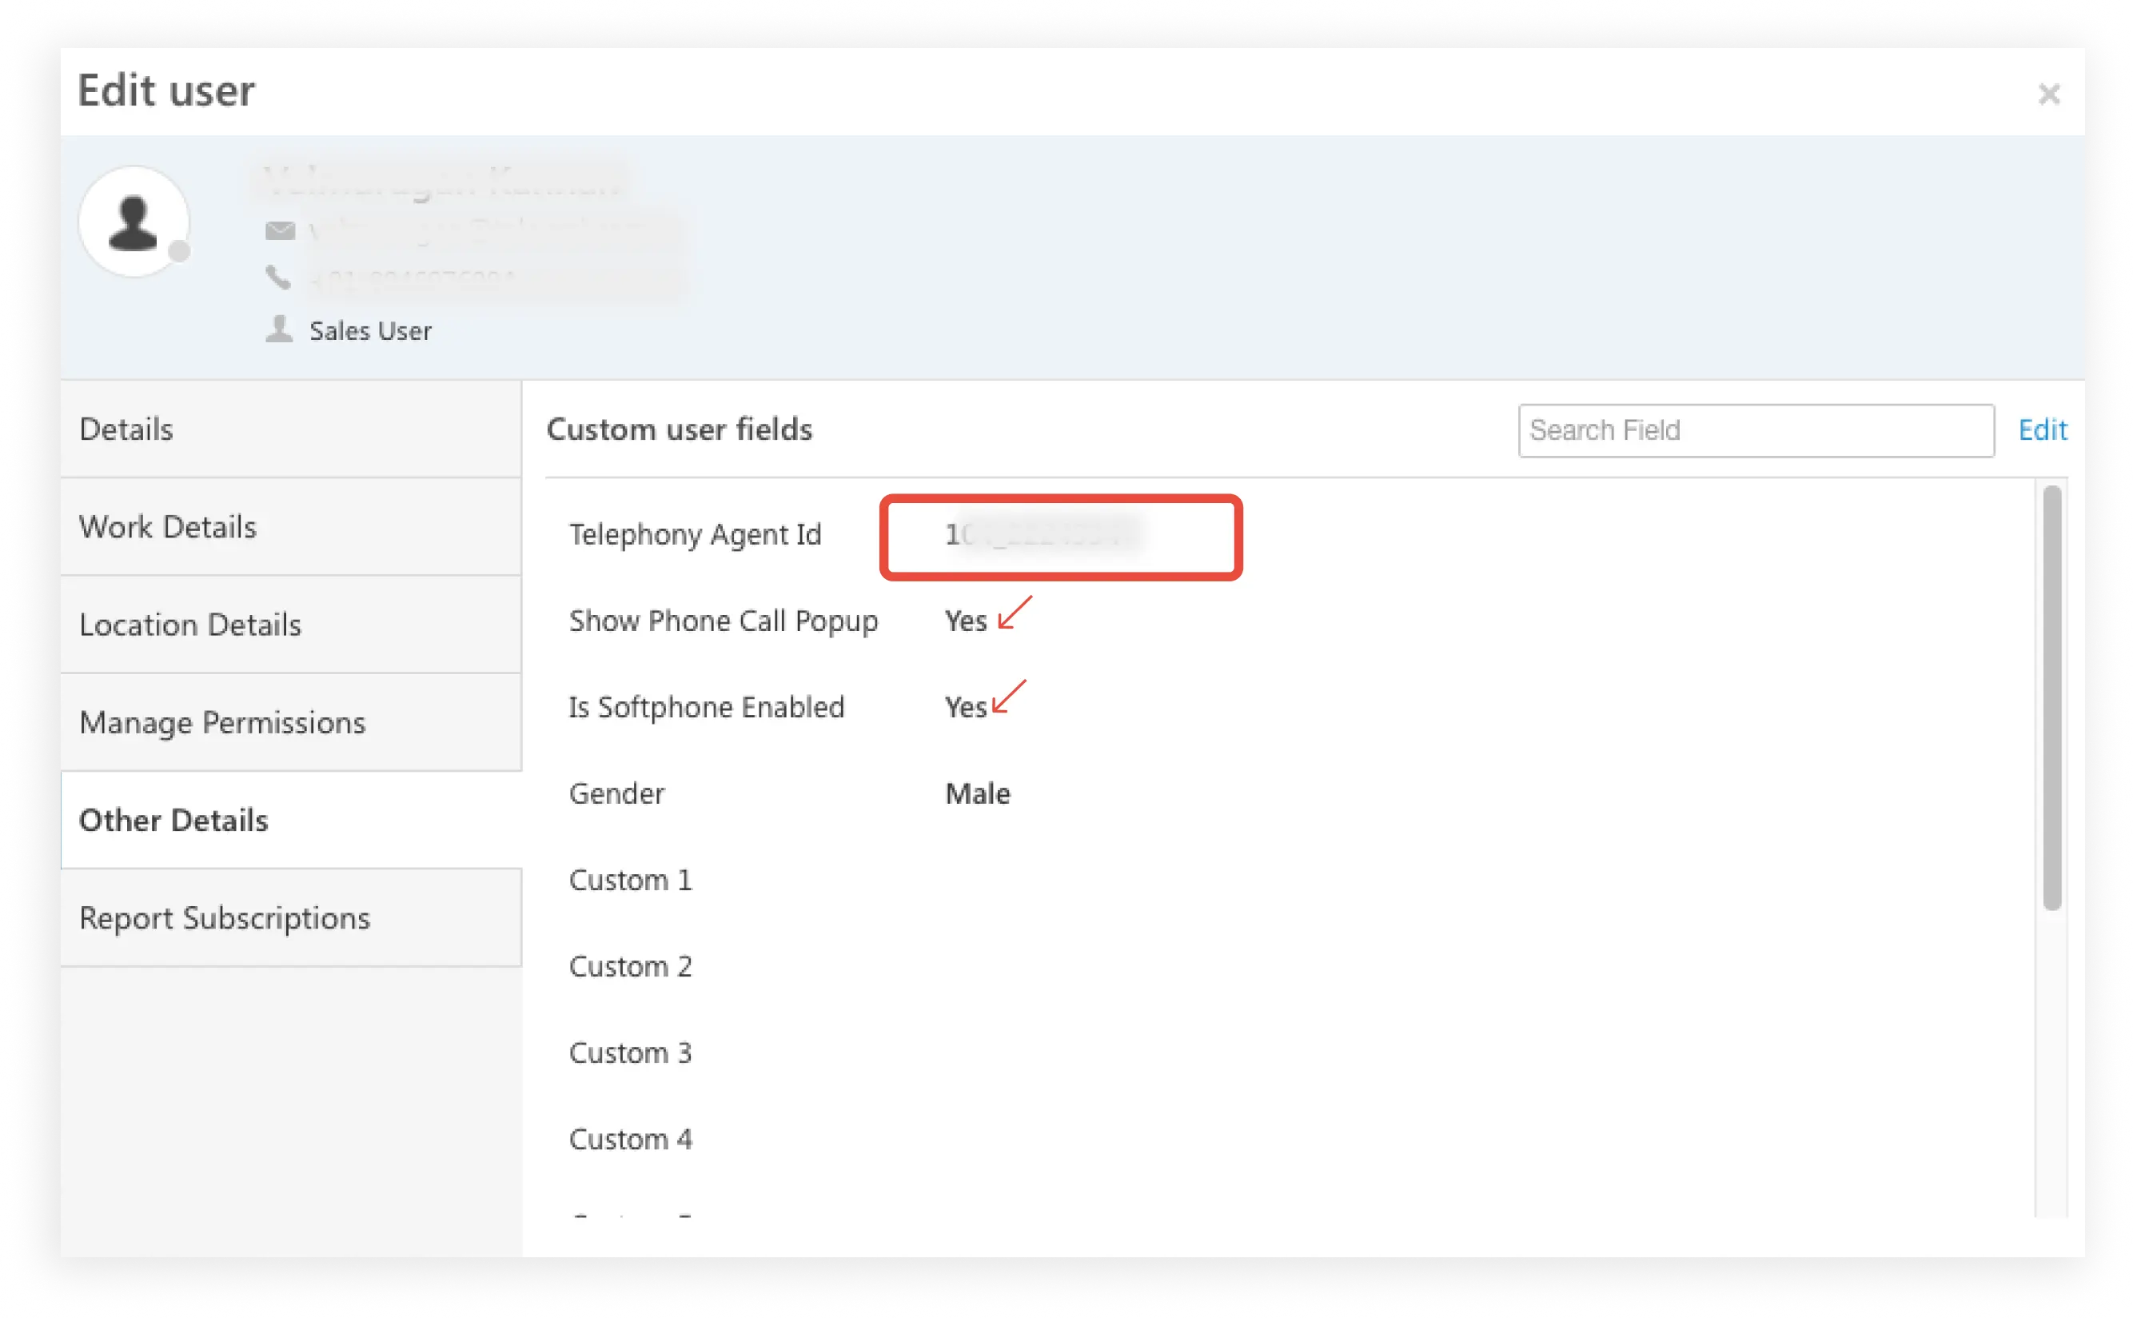Click the Edit user dialog title
Screen dimensions: 2133x1318
click(166, 90)
